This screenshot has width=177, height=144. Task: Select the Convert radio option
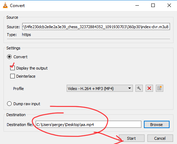click(x=9, y=57)
